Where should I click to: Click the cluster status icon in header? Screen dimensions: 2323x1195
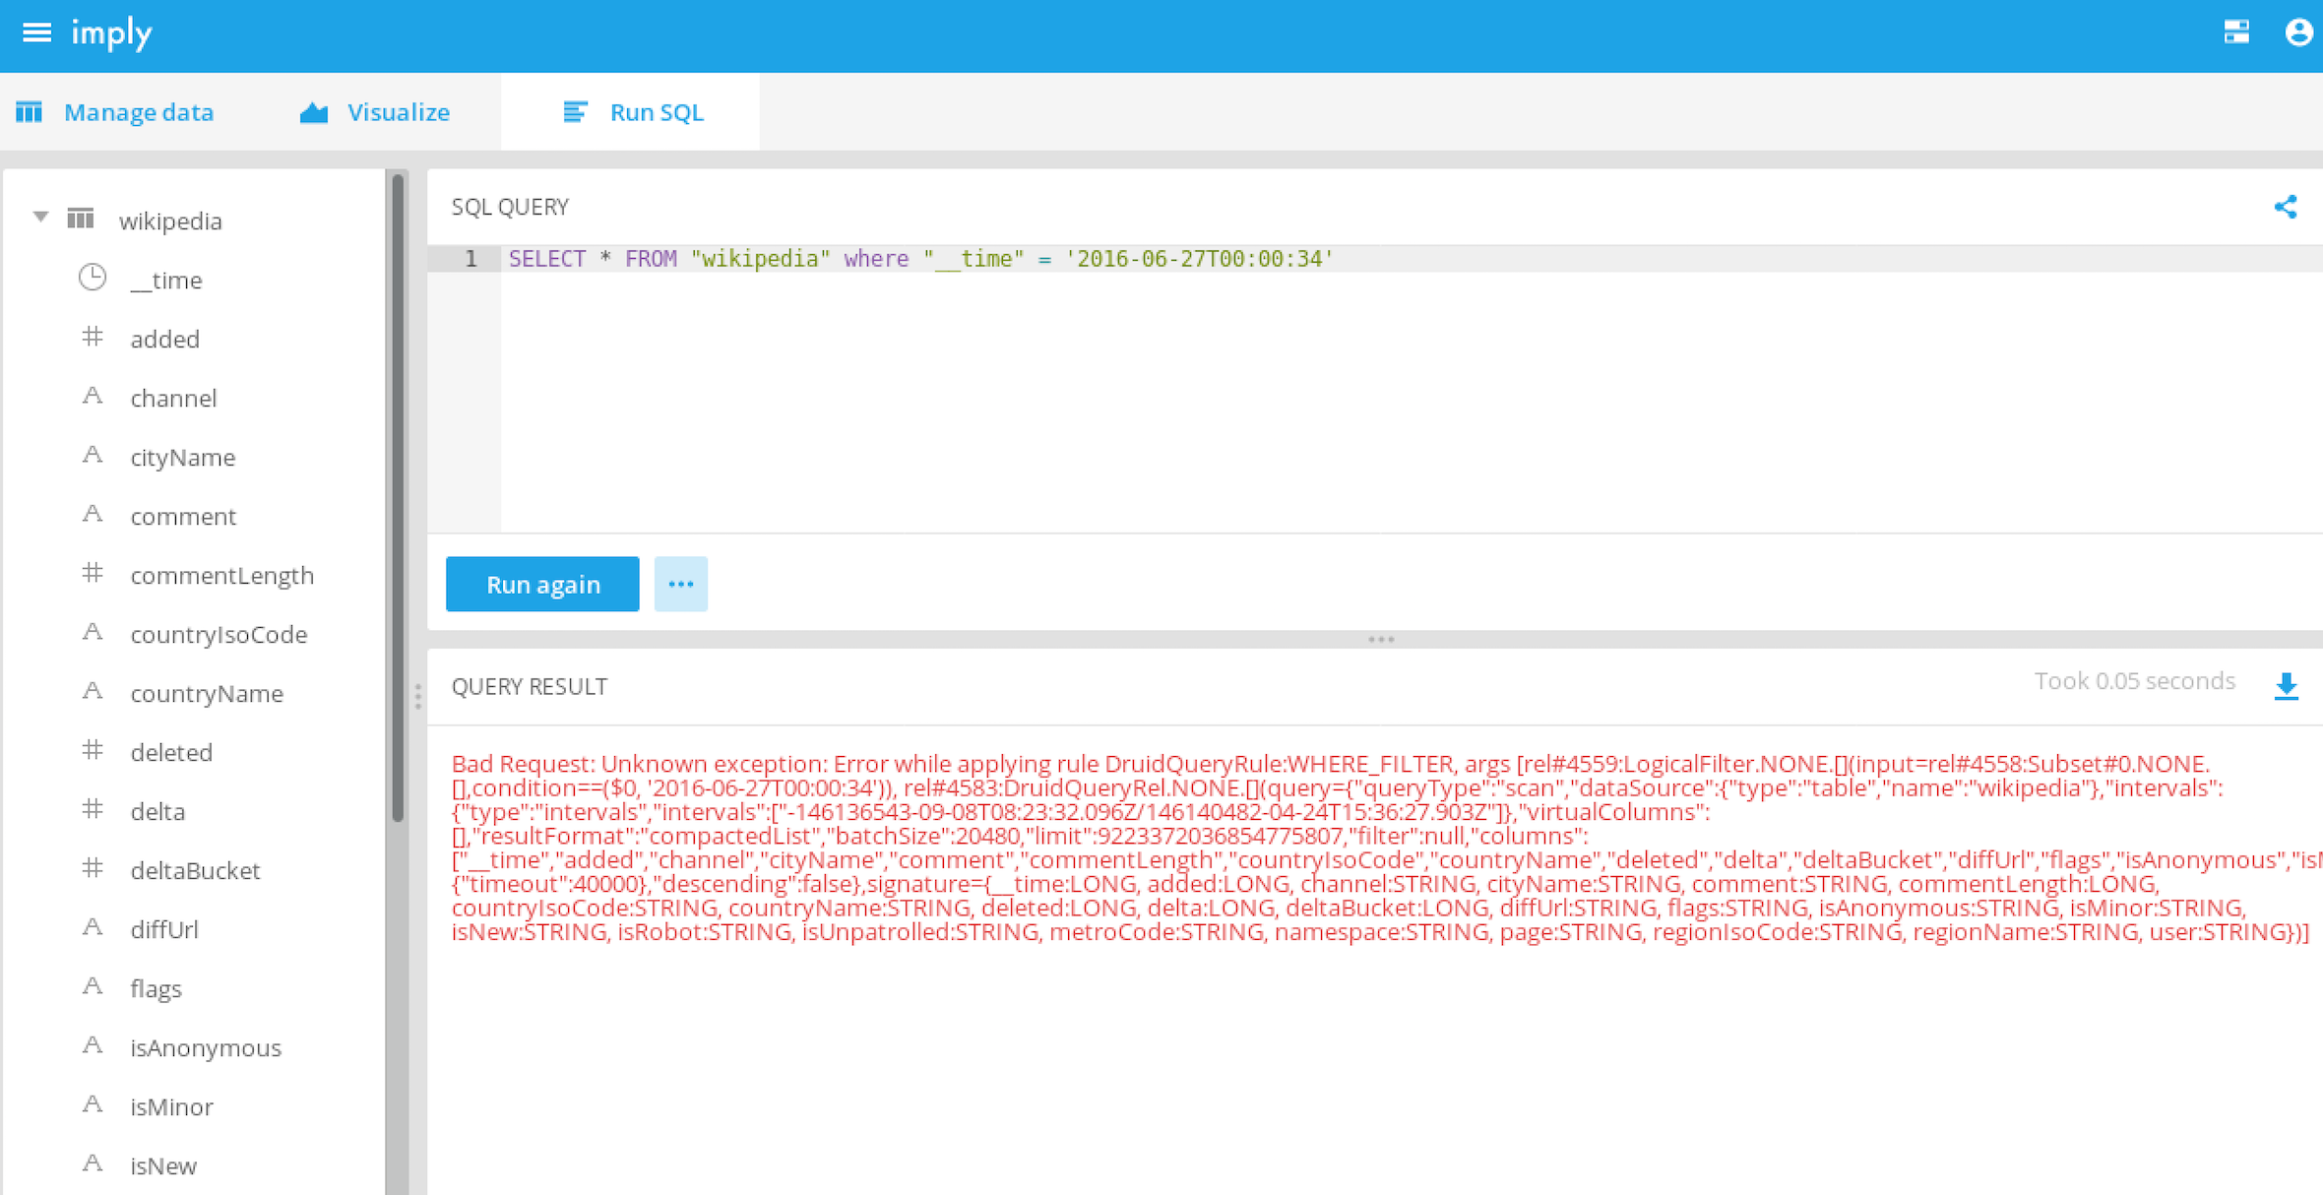click(x=2236, y=33)
